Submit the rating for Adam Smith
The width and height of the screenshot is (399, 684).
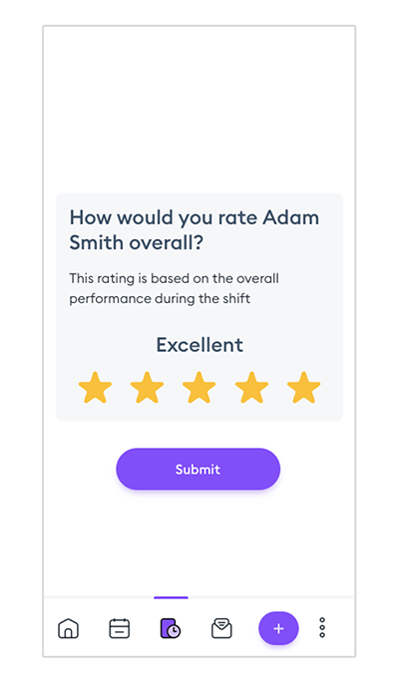pyautogui.click(x=198, y=469)
